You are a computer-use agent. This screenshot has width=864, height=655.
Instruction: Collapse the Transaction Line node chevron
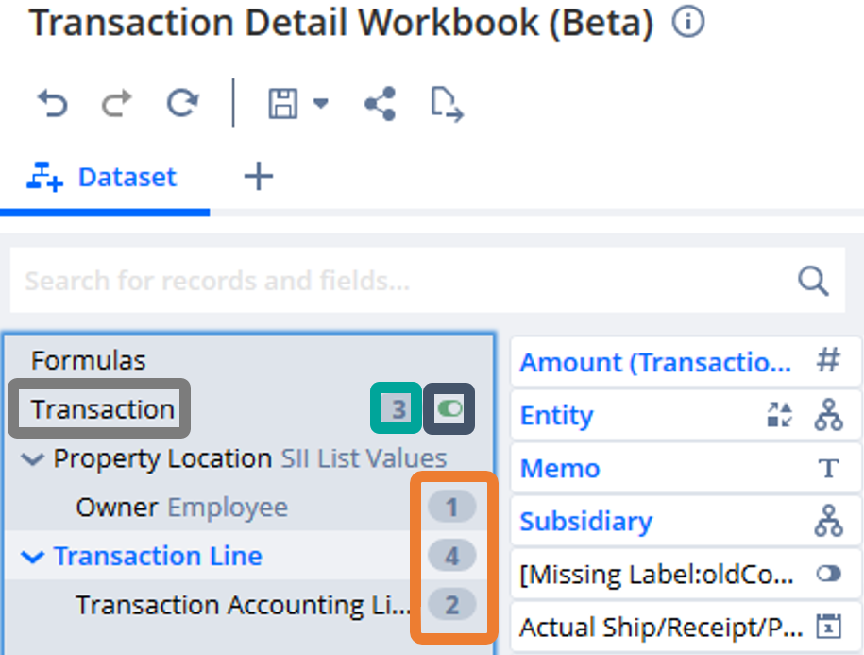pyautogui.click(x=33, y=557)
